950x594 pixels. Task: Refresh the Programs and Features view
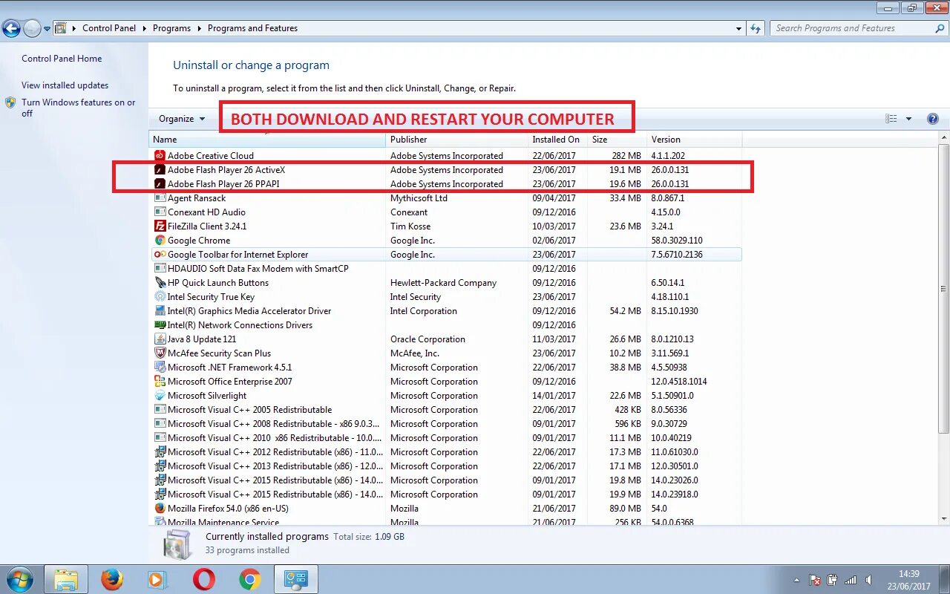756,28
